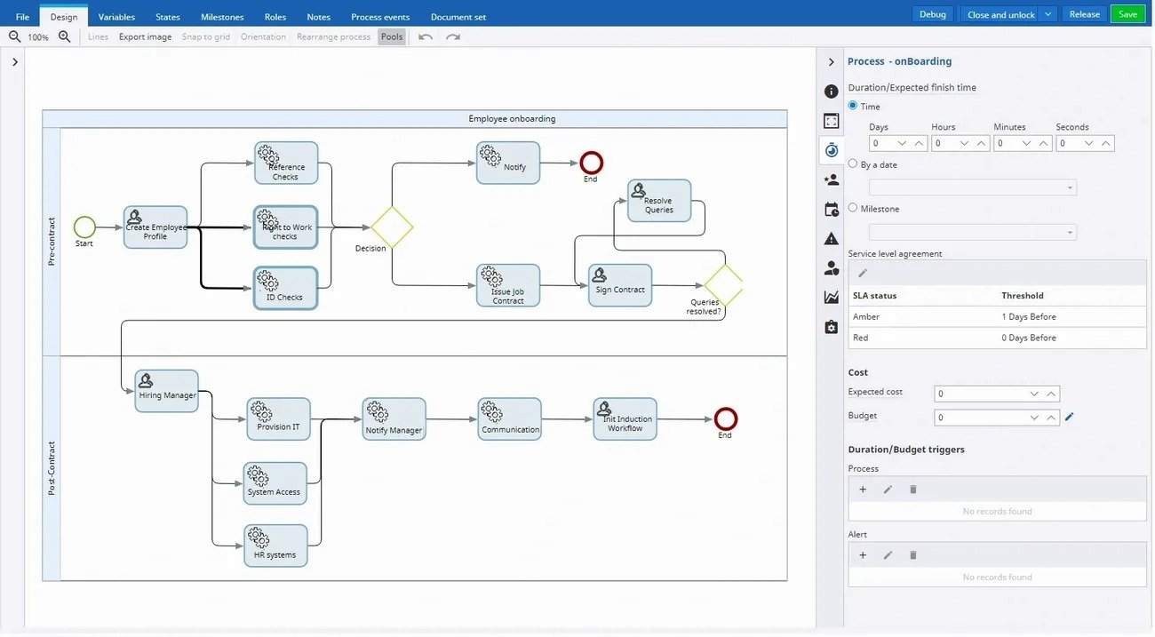1155x637 pixels.
Task: Increase the Days value with up arrow
Action: [x=919, y=143]
